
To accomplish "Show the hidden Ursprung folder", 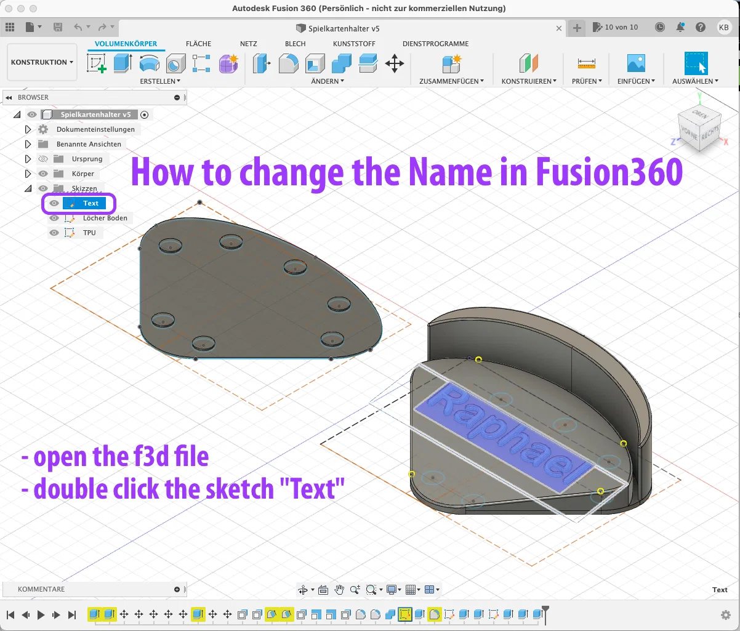I will tap(43, 159).
